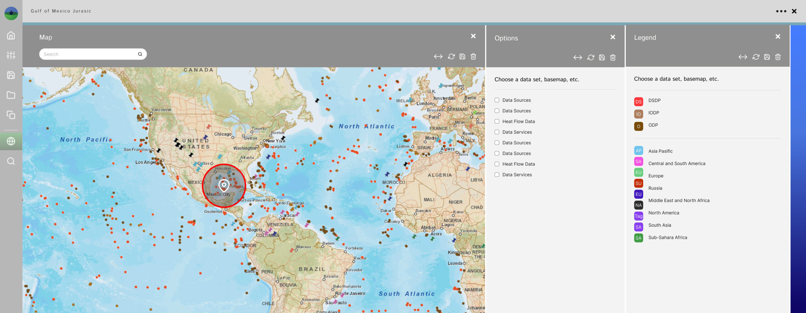Viewport: 806px width, 313px height.
Task: Open the Home icon in sidebar
Action: (11, 36)
